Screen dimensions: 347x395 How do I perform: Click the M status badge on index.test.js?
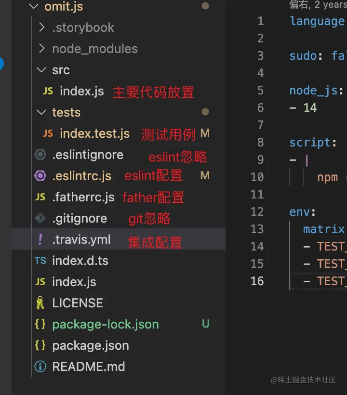[x=205, y=133]
